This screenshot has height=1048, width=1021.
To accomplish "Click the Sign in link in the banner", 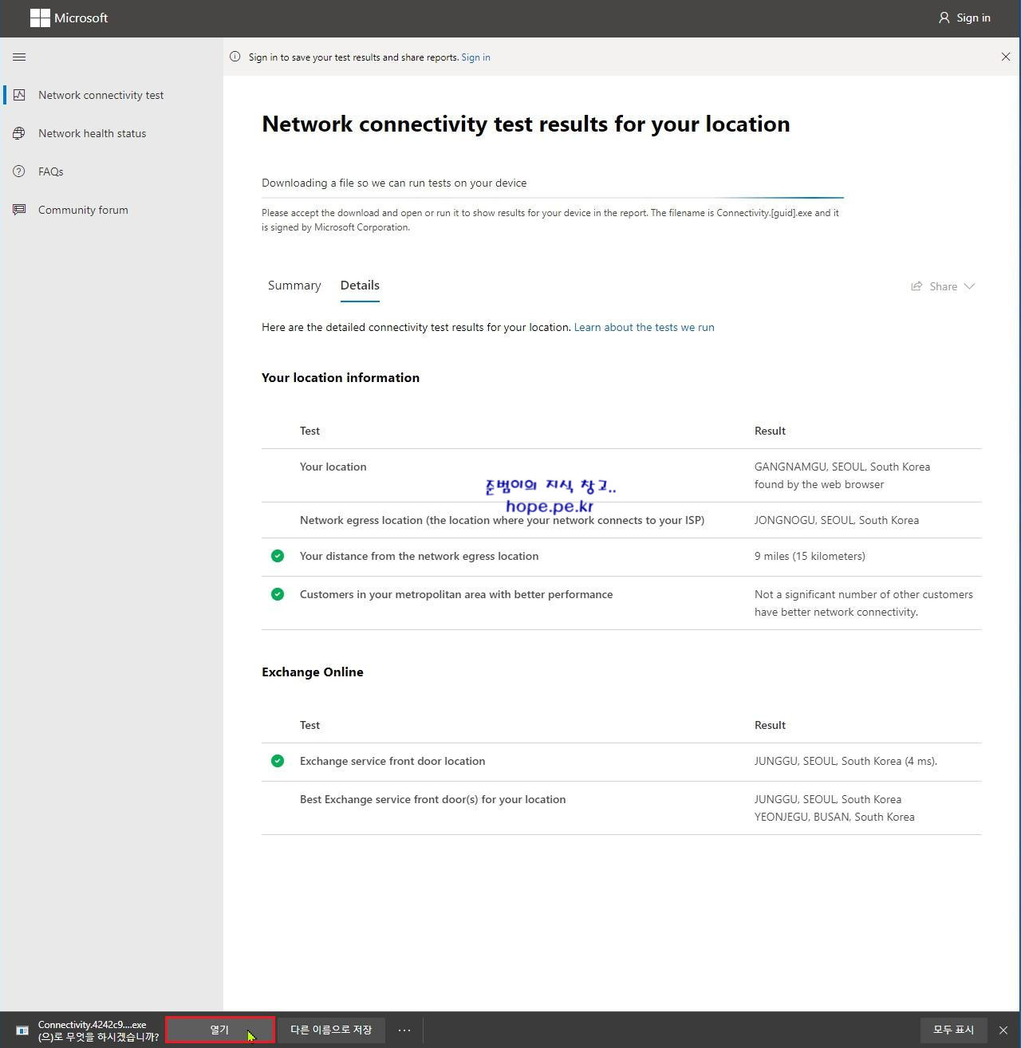I will coord(475,57).
